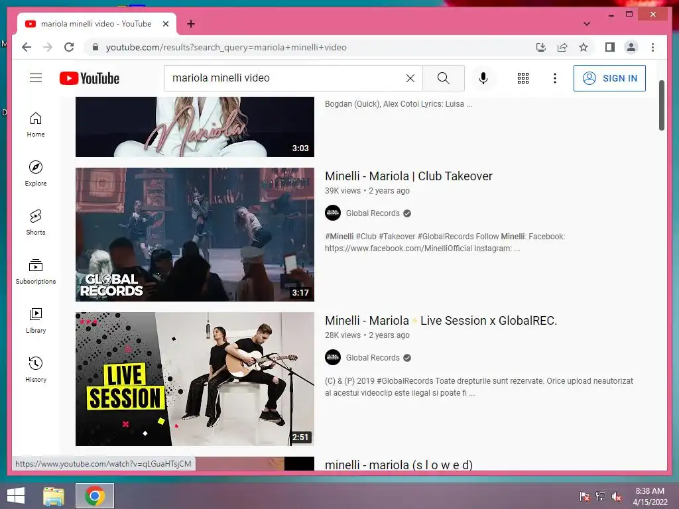Click 'Bogdan (Quick), Alex Cotoi Lyrics' text
The width and height of the screenshot is (679, 509).
pyautogui.click(x=399, y=104)
